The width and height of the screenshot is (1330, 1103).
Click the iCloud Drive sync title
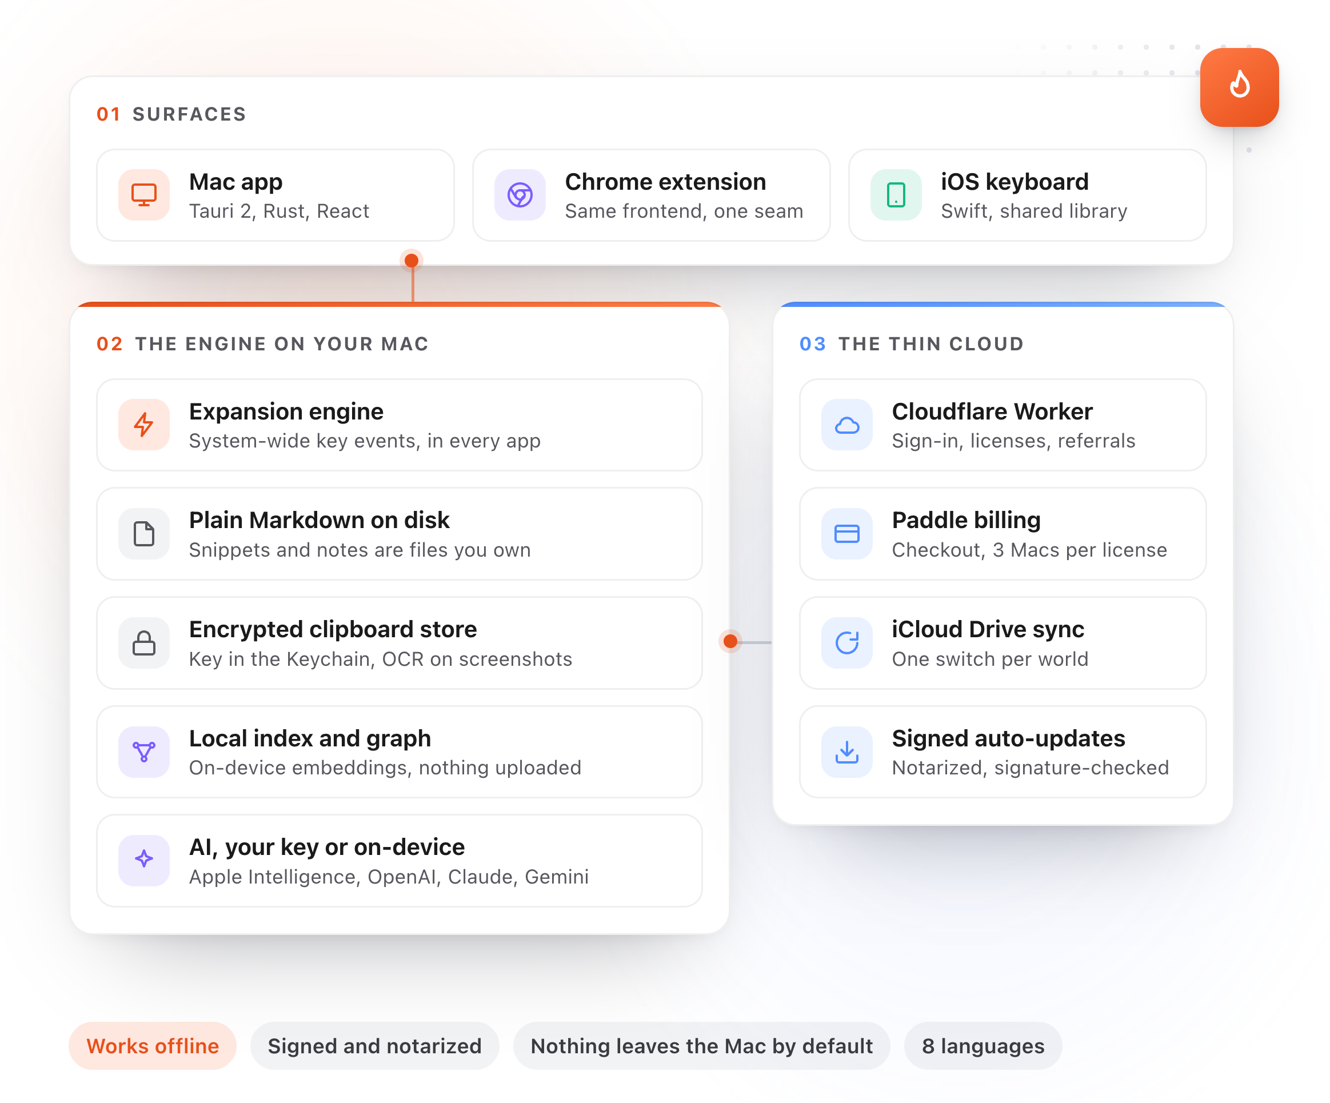[988, 629]
